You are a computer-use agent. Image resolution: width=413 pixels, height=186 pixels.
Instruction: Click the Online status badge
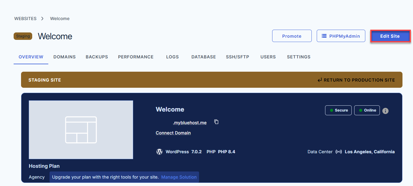coord(367,110)
